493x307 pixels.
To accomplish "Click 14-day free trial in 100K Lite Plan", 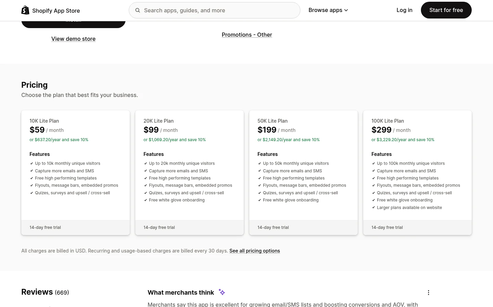I will 387,228.
